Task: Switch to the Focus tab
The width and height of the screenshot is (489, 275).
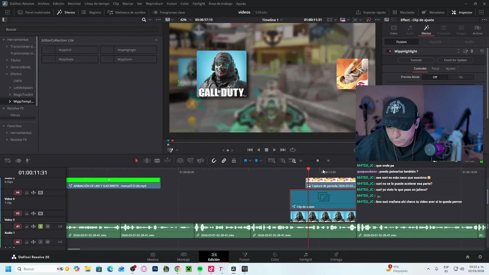Action: (436, 69)
